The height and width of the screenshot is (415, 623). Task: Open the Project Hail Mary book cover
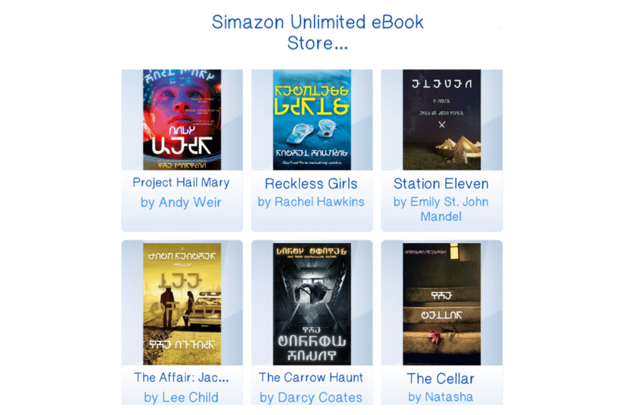(x=182, y=120)
